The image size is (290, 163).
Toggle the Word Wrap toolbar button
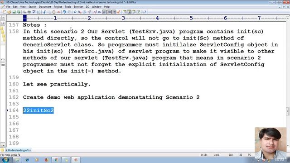pos(105,12)
